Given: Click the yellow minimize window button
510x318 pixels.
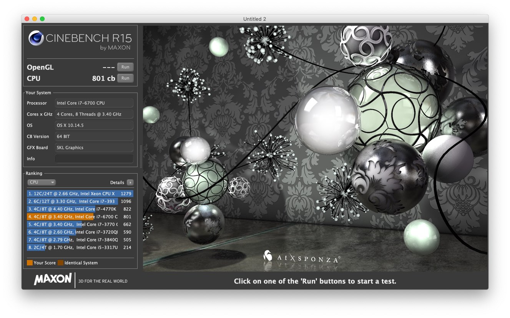Looking at the screenshot, I should (35, 19).
